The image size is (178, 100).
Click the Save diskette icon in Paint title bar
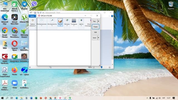pos(35,12)
